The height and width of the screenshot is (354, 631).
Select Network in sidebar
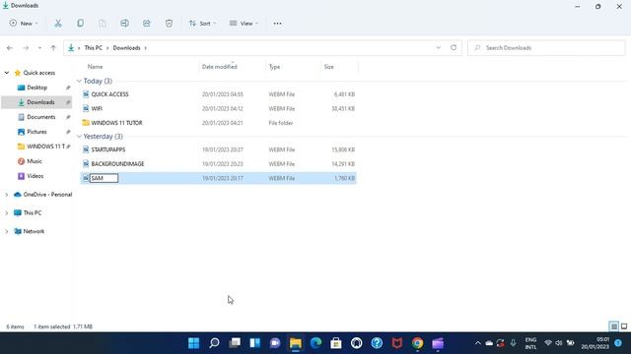coord(34,232)
